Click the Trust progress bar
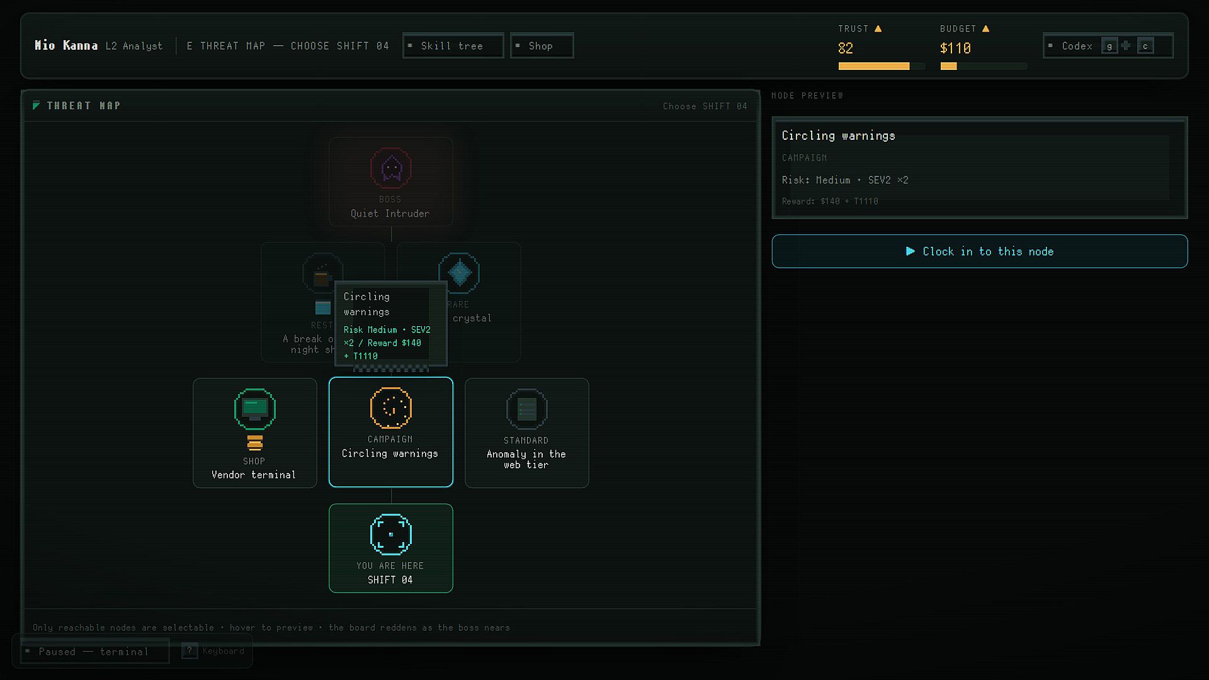Viewport: 1209px width, 680px height. (x=882, y=66)
